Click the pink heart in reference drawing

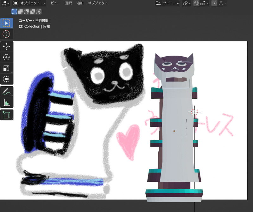pyautogui.click(x=129, y=142)
